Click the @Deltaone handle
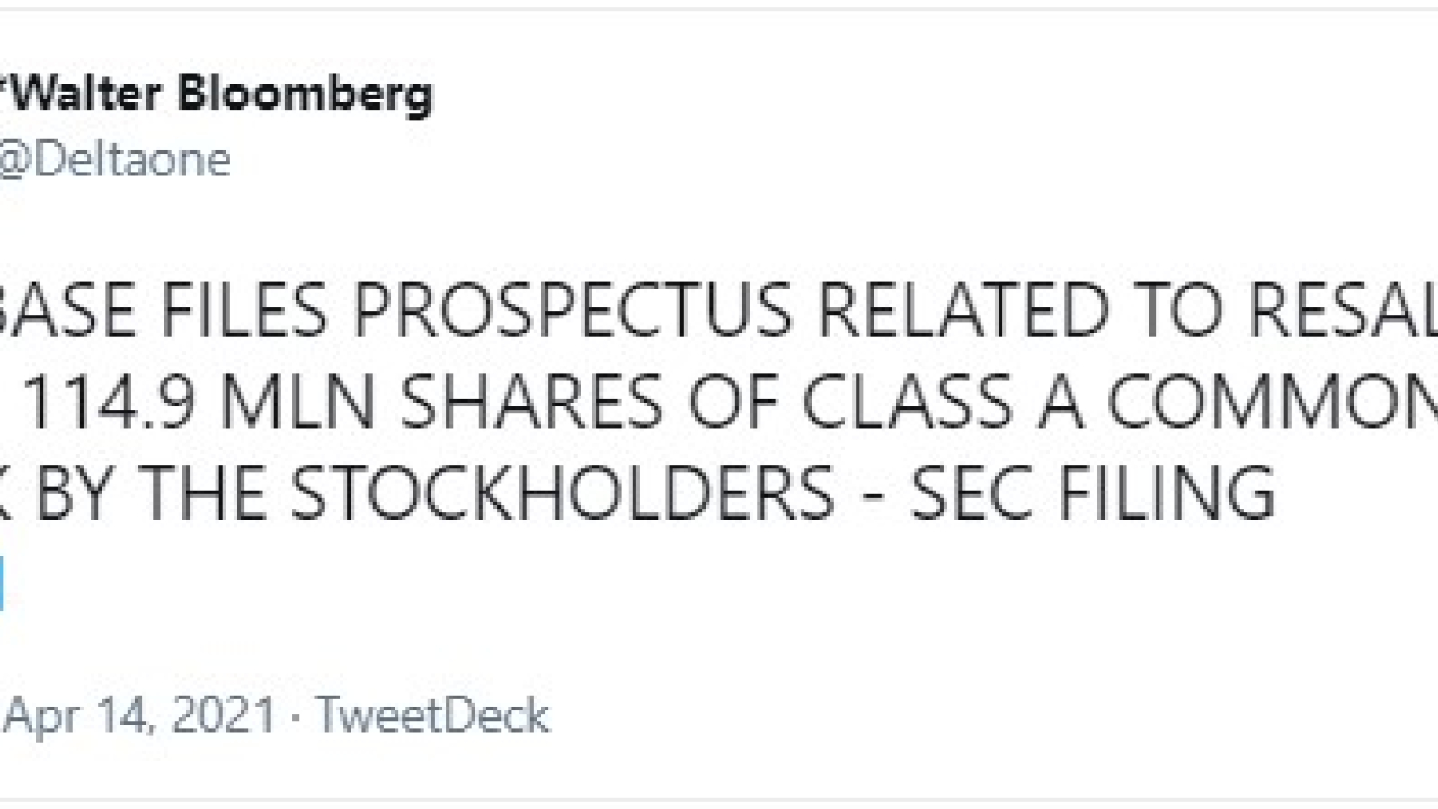1438x809 pixels. 115,160
